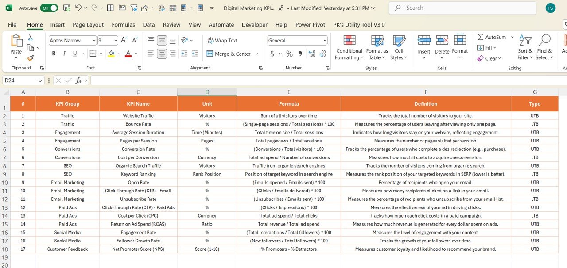The image size is (567, 268).
Task: Toggle Middle Align
Action: tap(162, 40)
